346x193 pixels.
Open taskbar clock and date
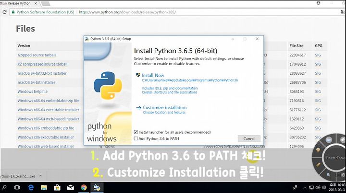(337, 187)
